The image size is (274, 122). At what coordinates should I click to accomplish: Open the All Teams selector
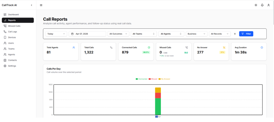(144, 34)
